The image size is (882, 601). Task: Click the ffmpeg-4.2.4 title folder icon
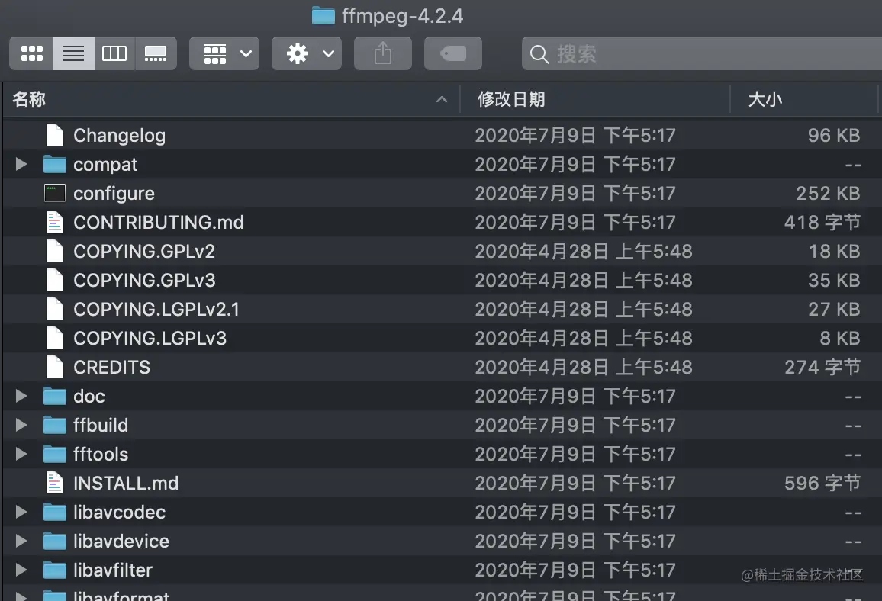324,15
